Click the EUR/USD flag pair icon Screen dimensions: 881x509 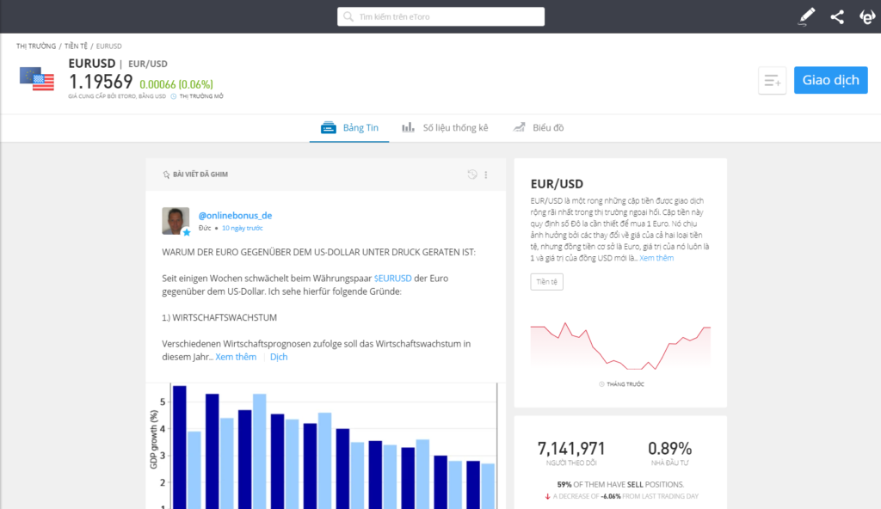37,78
